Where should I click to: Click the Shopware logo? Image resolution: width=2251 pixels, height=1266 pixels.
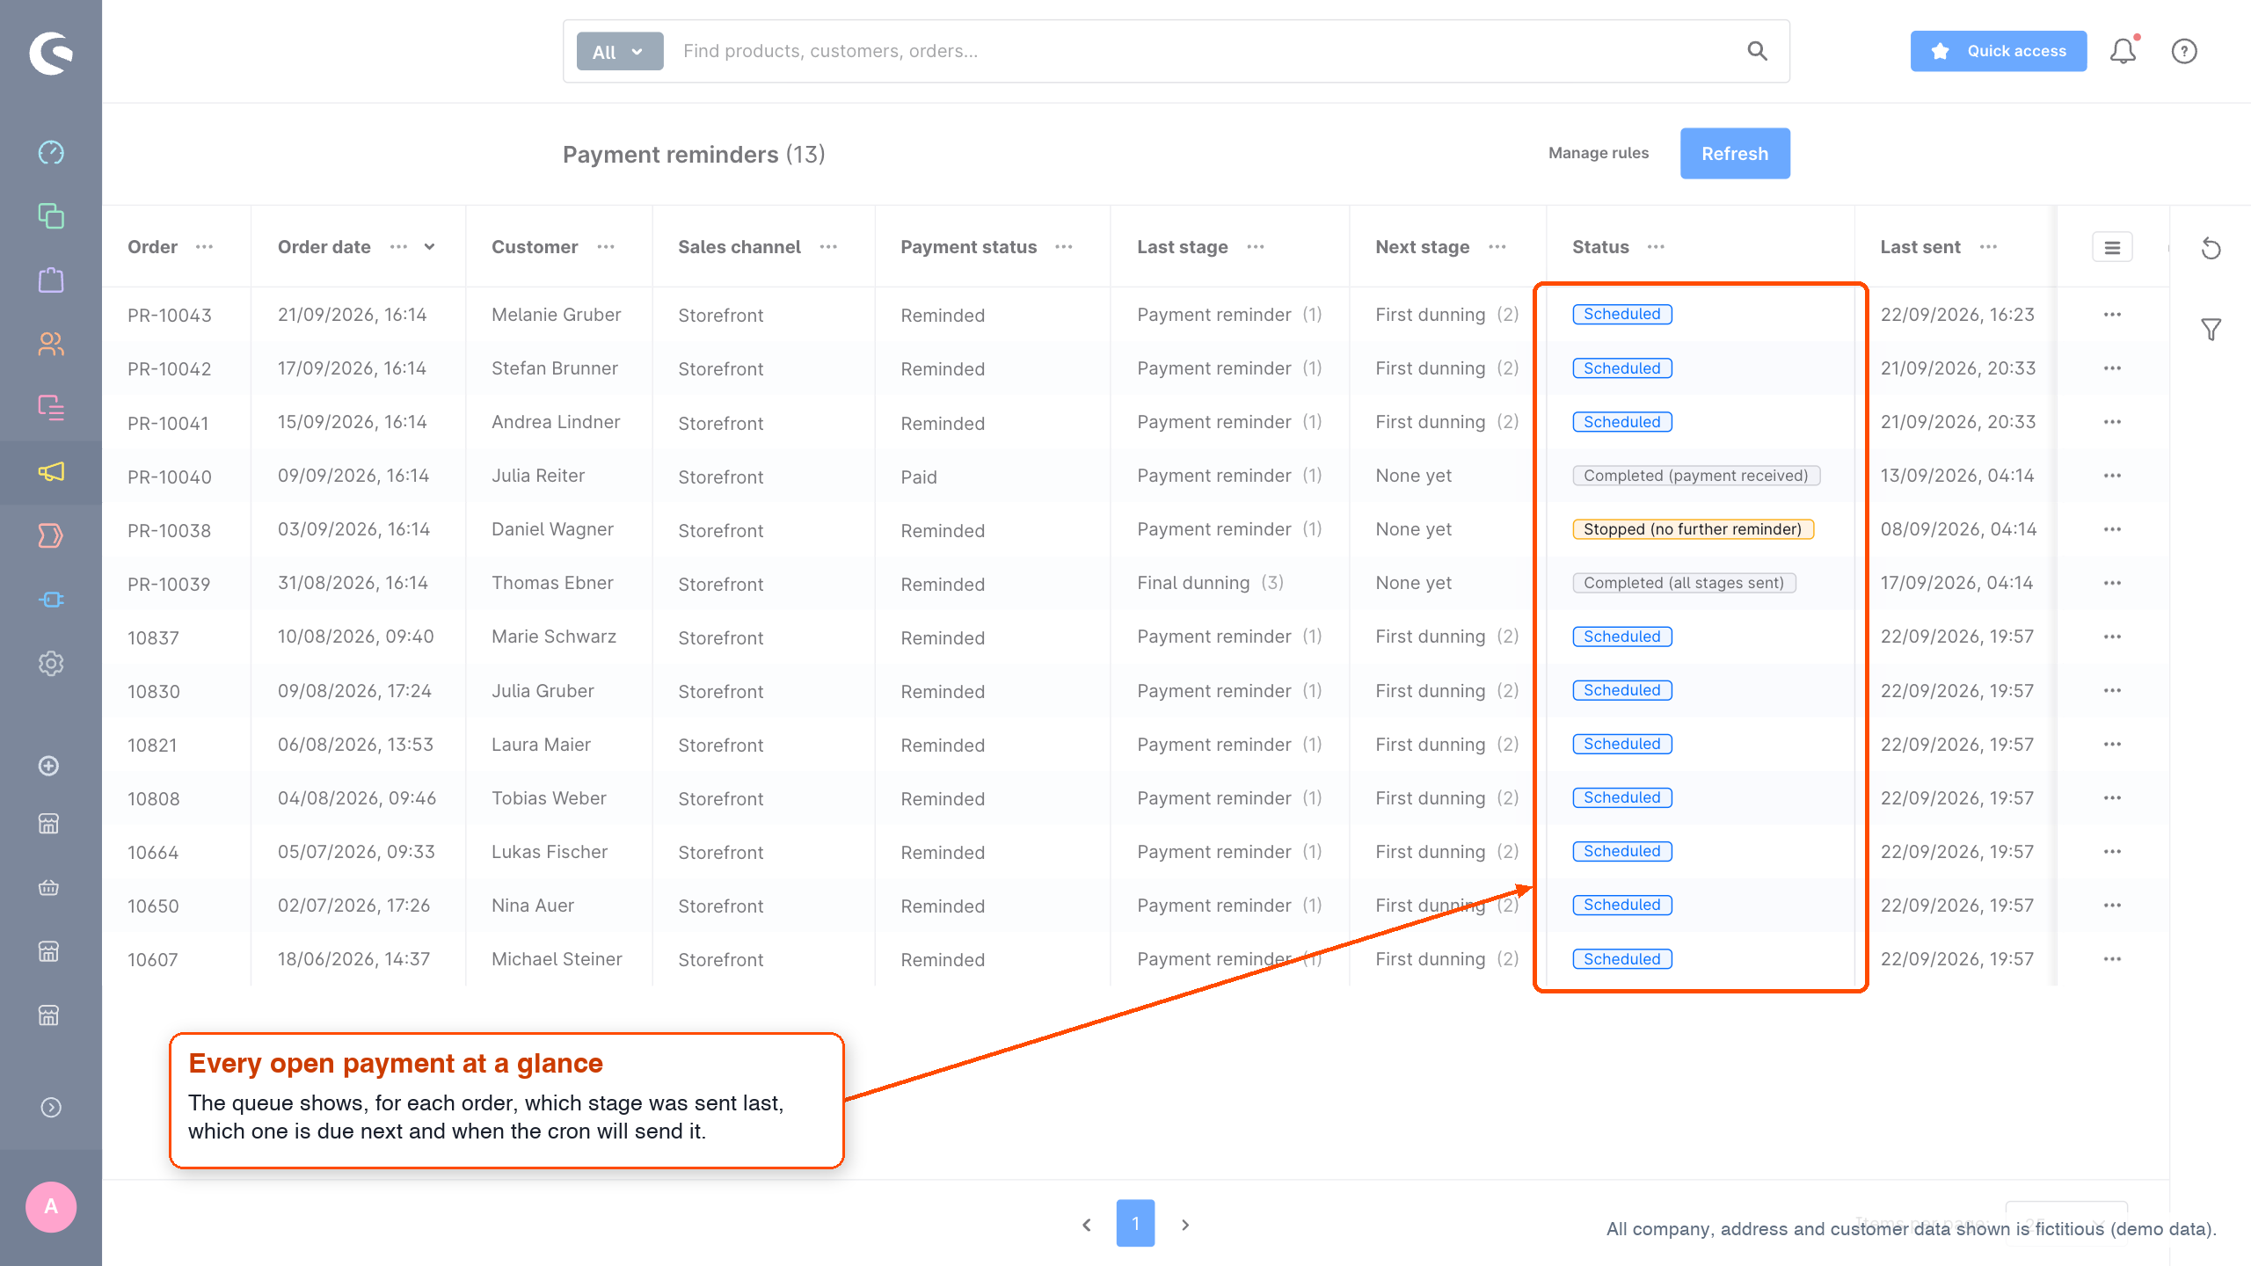point(51,53)
